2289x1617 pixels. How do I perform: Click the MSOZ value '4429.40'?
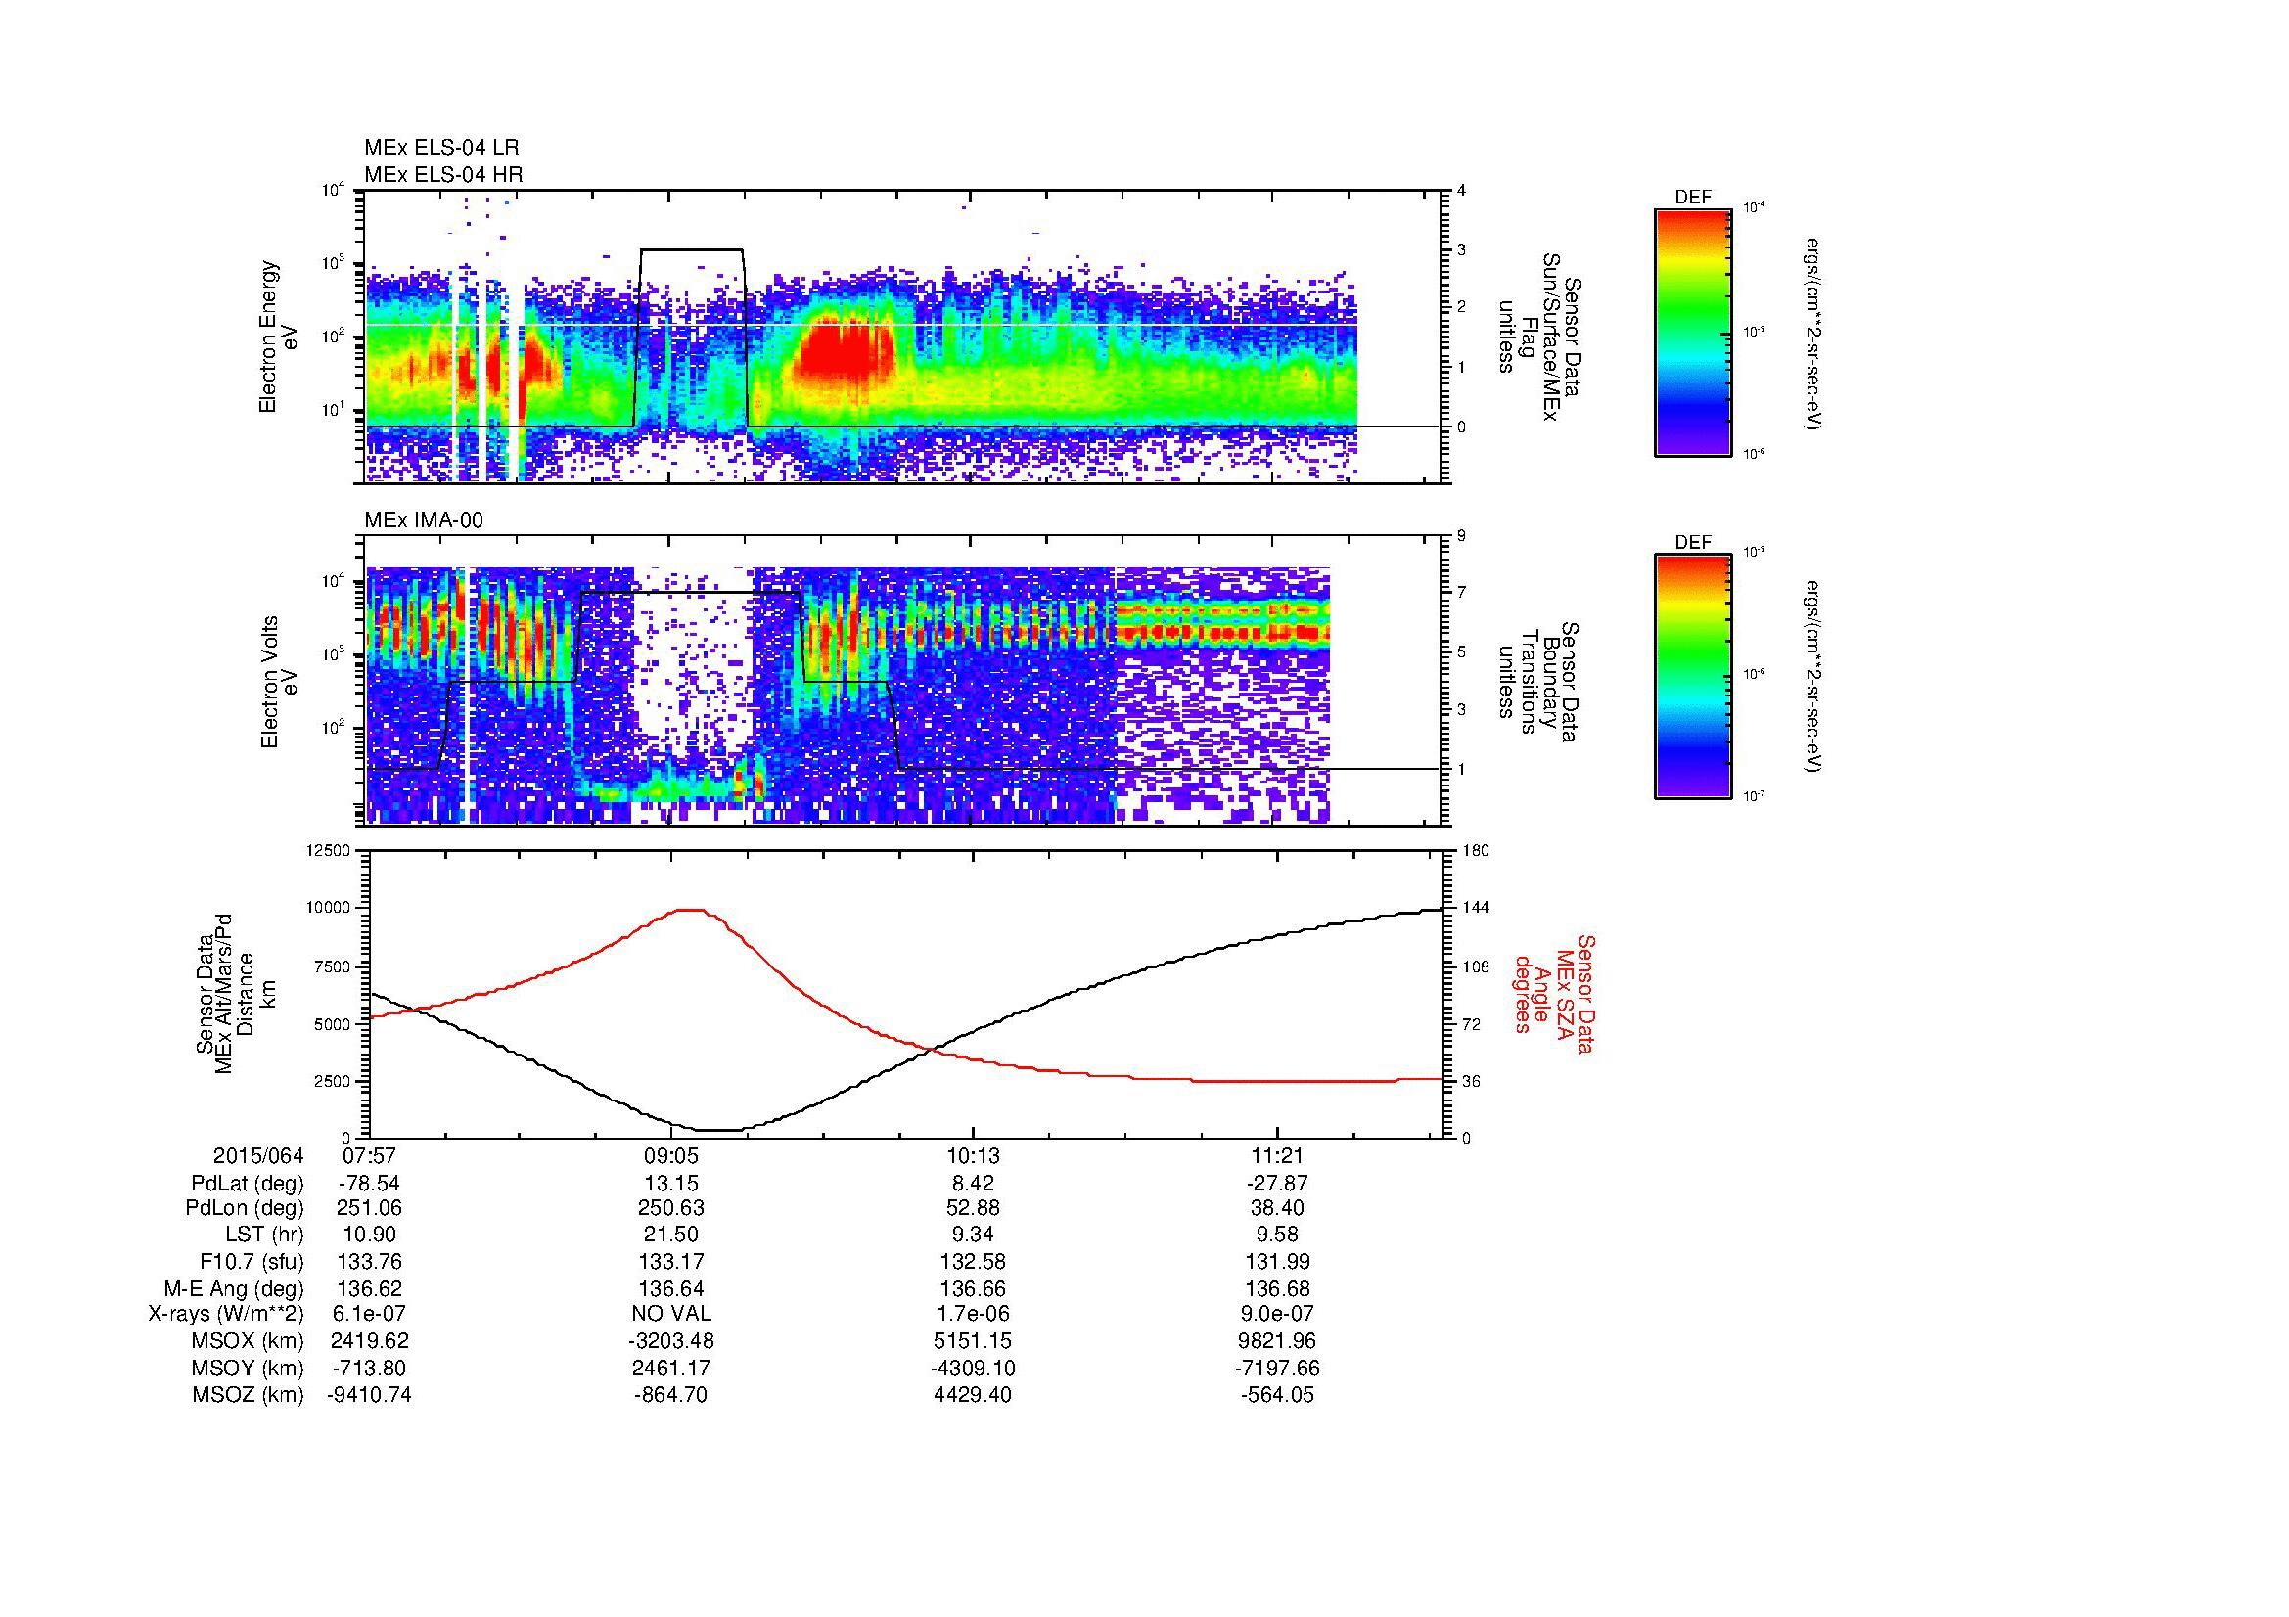[973, 1396]
